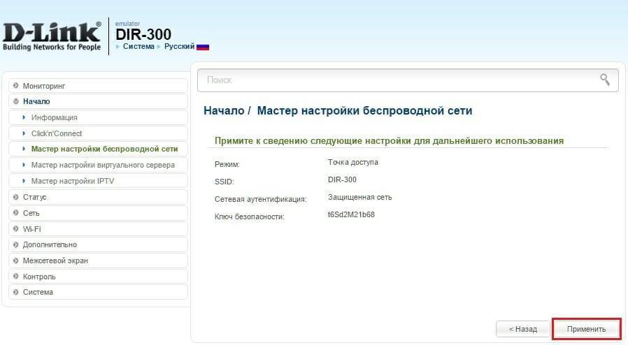The height and width of the screenshot is (345, 628).
Task: Expand the Система sidebar section
Action: pyautogui.click(x=98, y=292)
